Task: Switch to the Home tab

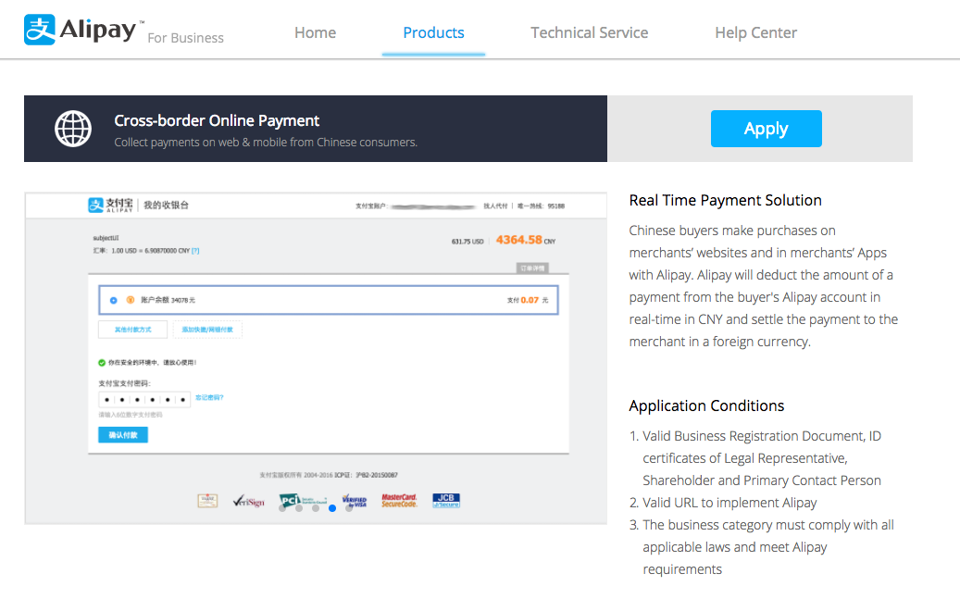Action: [315, 31]
